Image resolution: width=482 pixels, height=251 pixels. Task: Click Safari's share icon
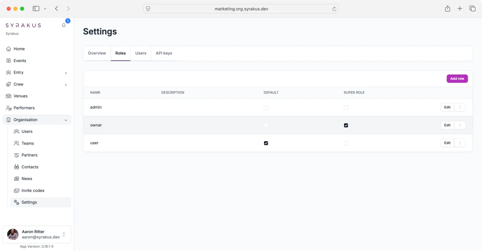[x=447, y=9]
